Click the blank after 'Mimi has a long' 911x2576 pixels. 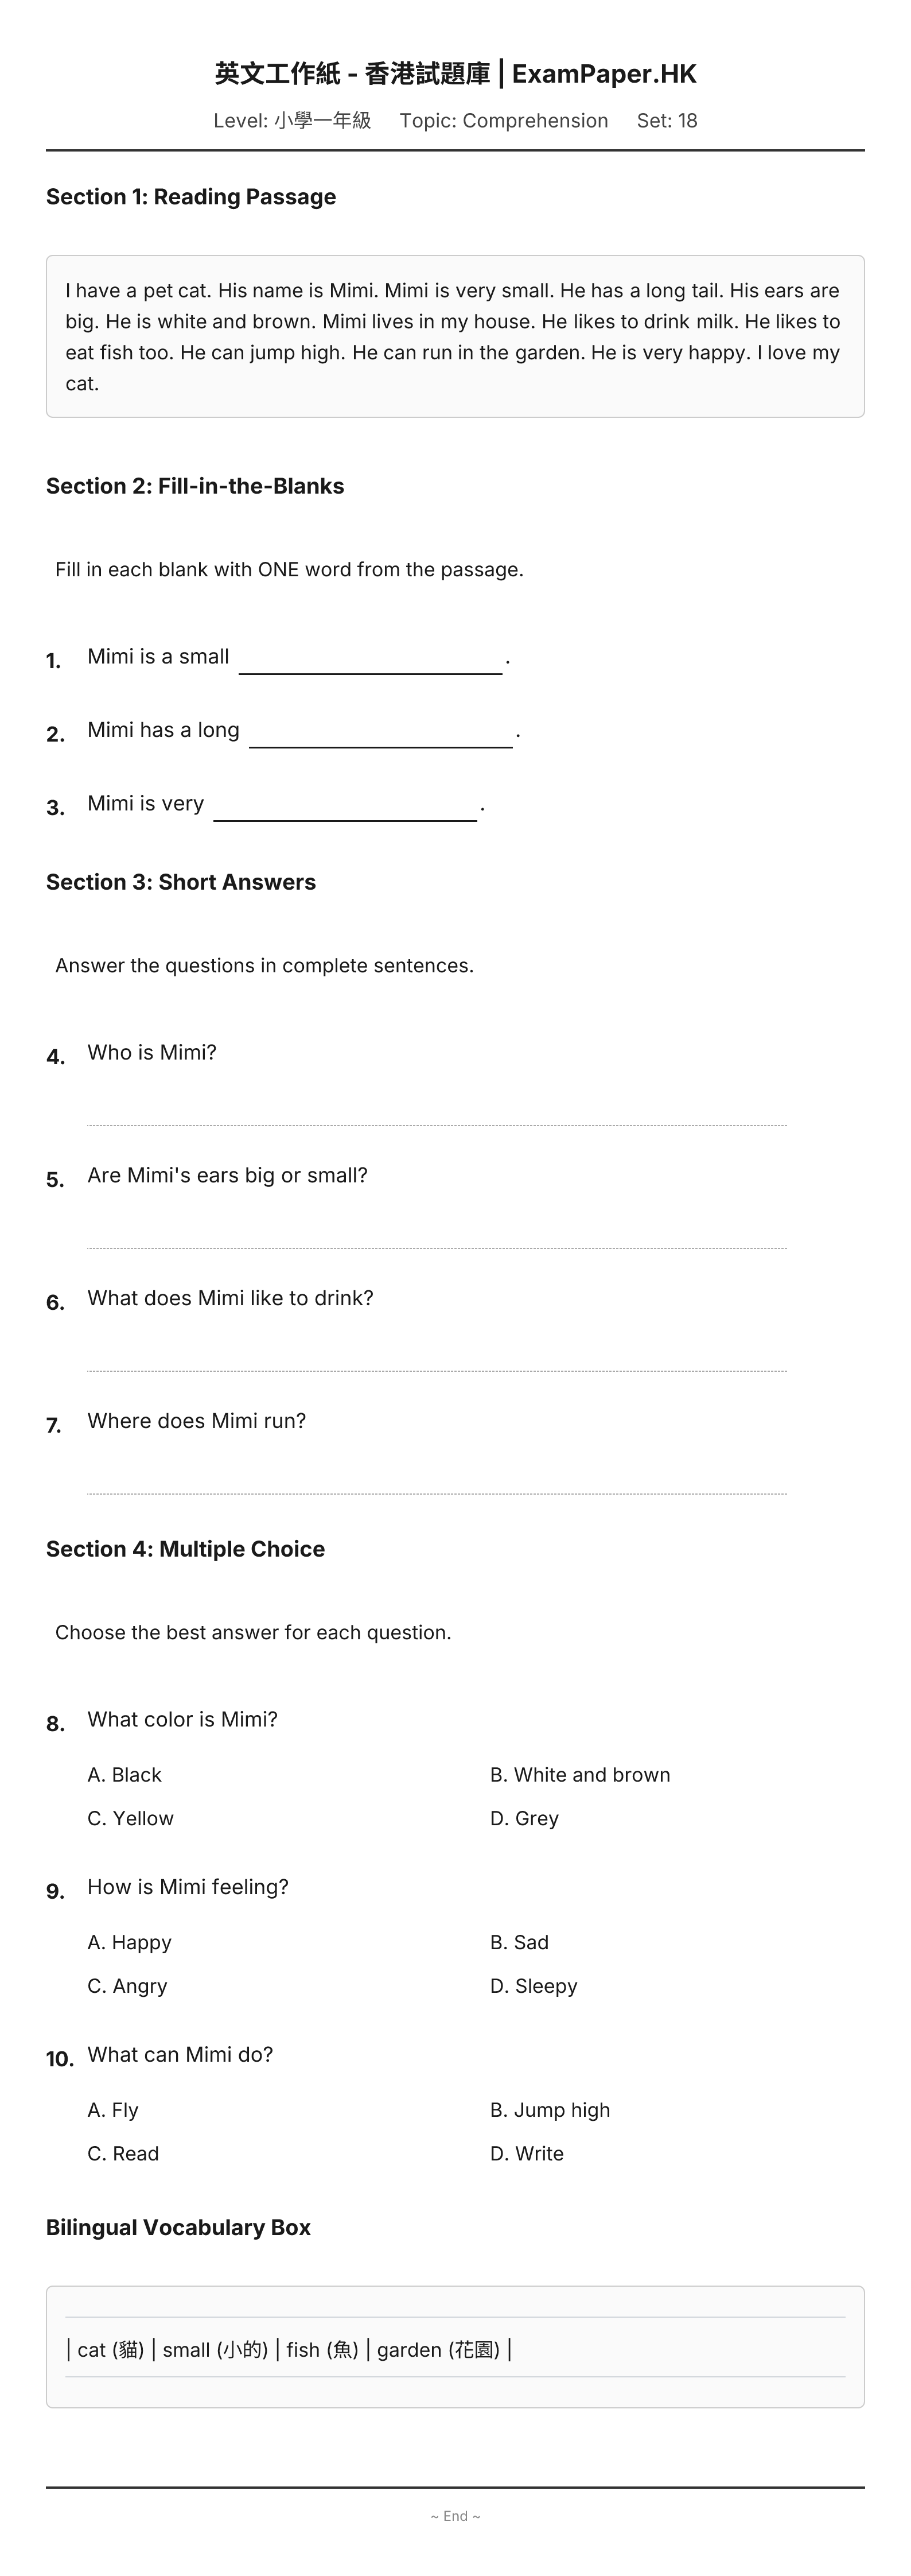381,732
